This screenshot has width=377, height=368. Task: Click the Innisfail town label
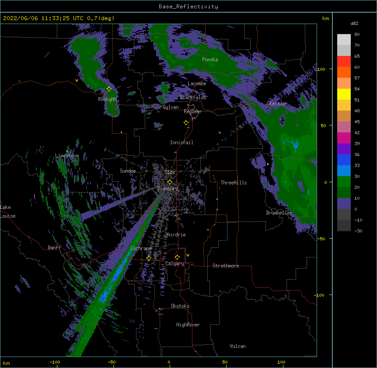click(182, 142)
